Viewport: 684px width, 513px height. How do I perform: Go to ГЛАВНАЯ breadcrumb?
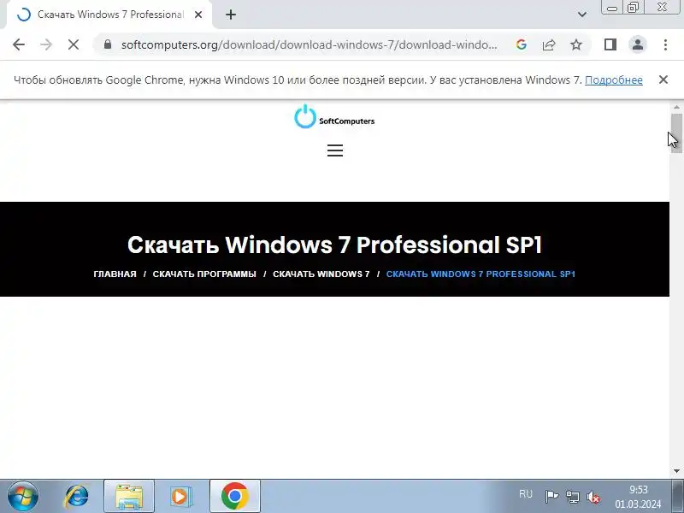click(x=115, y=274)
